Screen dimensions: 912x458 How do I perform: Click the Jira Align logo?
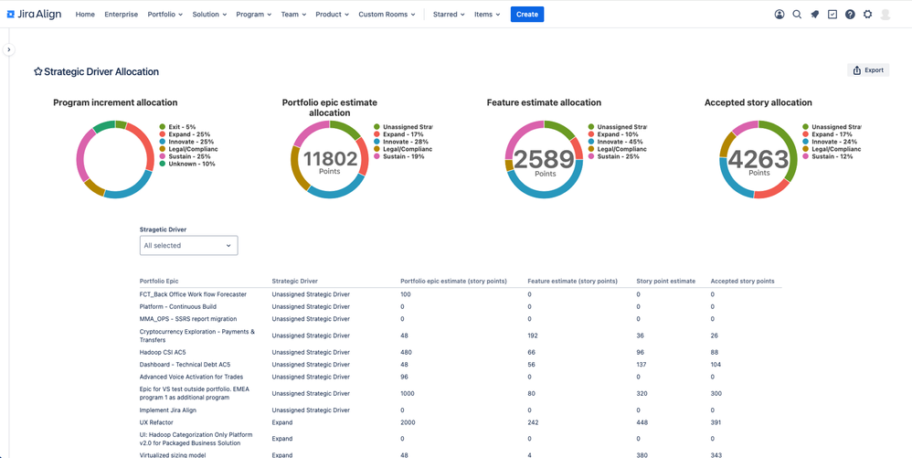tap(35, 15)
